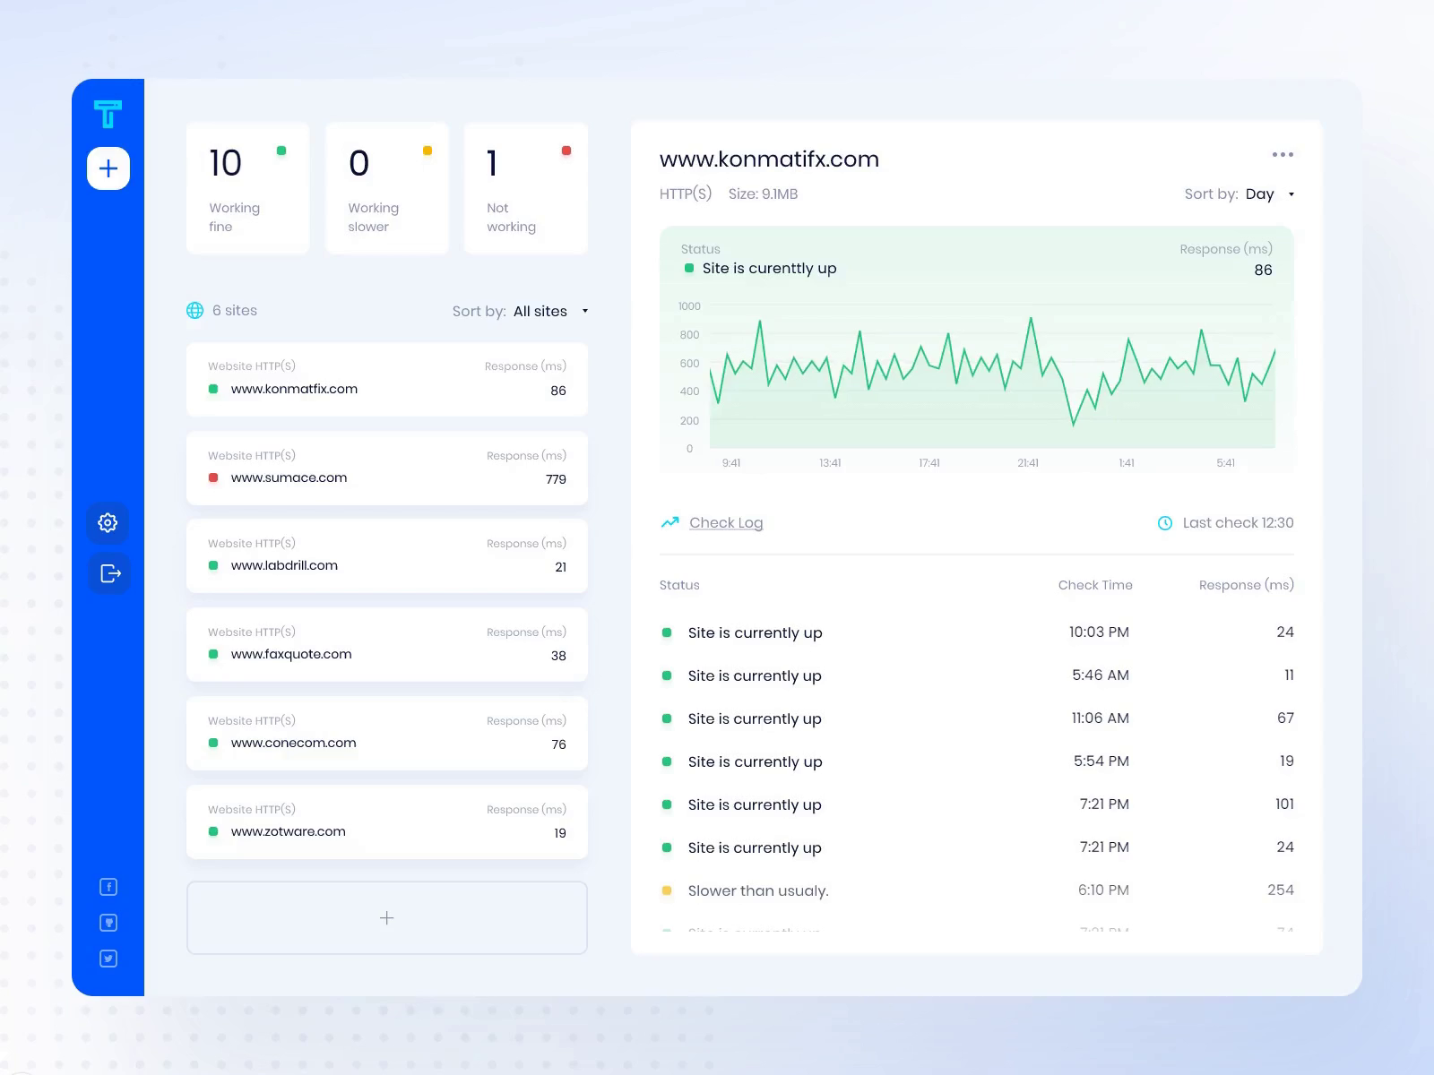Screen dimensions: 1434x1075
Task: Expand the Day sort dropdown
Action: [1269, 194]
